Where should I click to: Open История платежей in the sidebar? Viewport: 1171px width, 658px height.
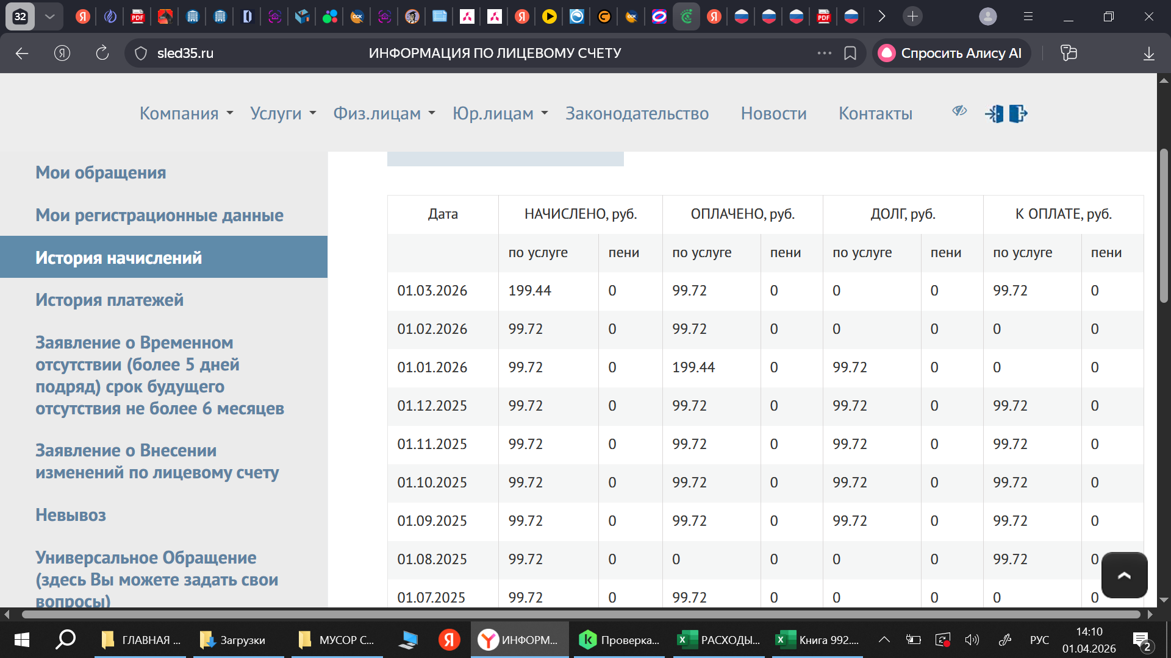(109, 300)
